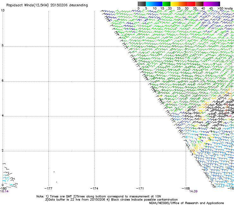Click the cyan 5-10 knots legend segment
The width and height of the screenshot is (234, 205).
tap(150, 4)
